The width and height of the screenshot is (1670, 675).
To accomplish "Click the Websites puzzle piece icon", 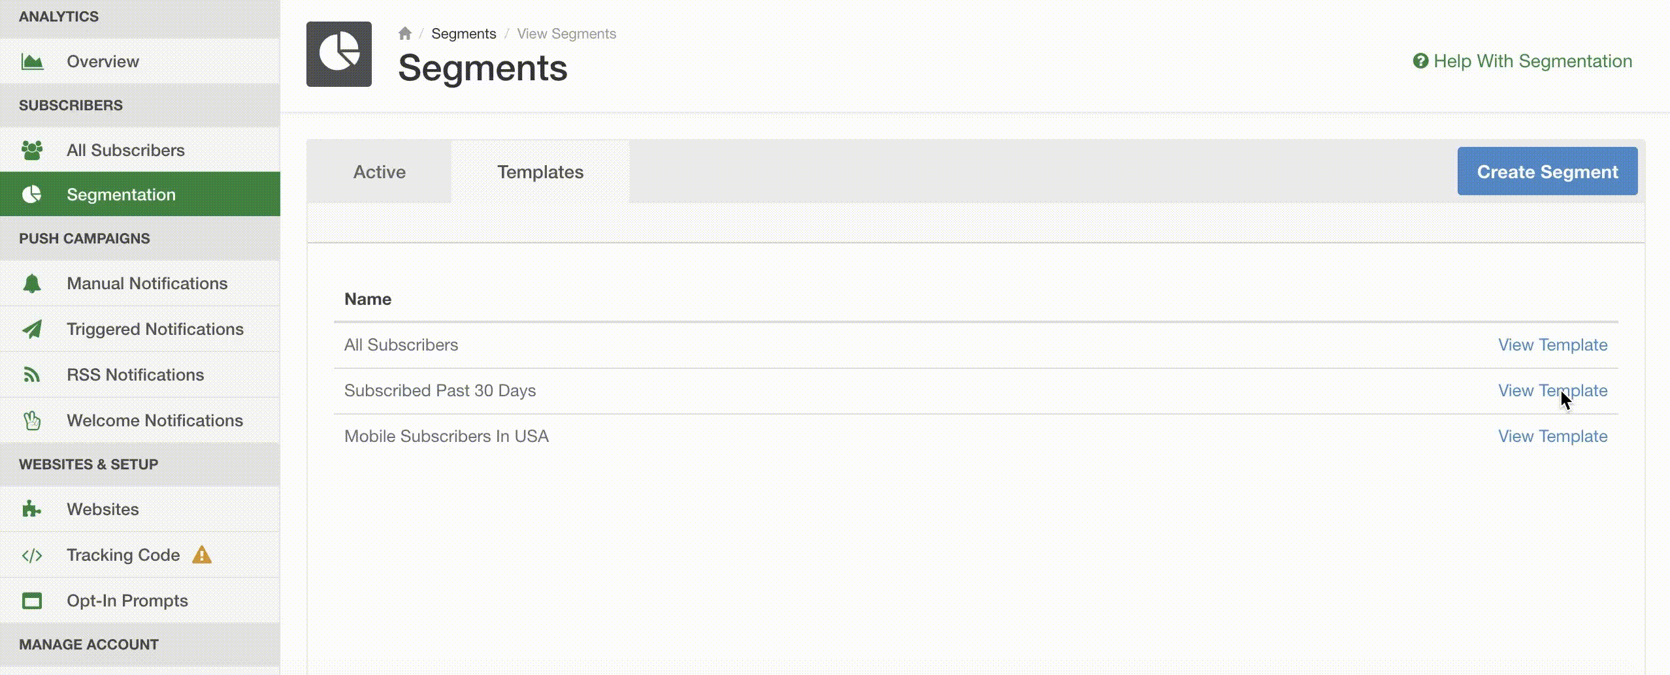I will tap(32, 509).
